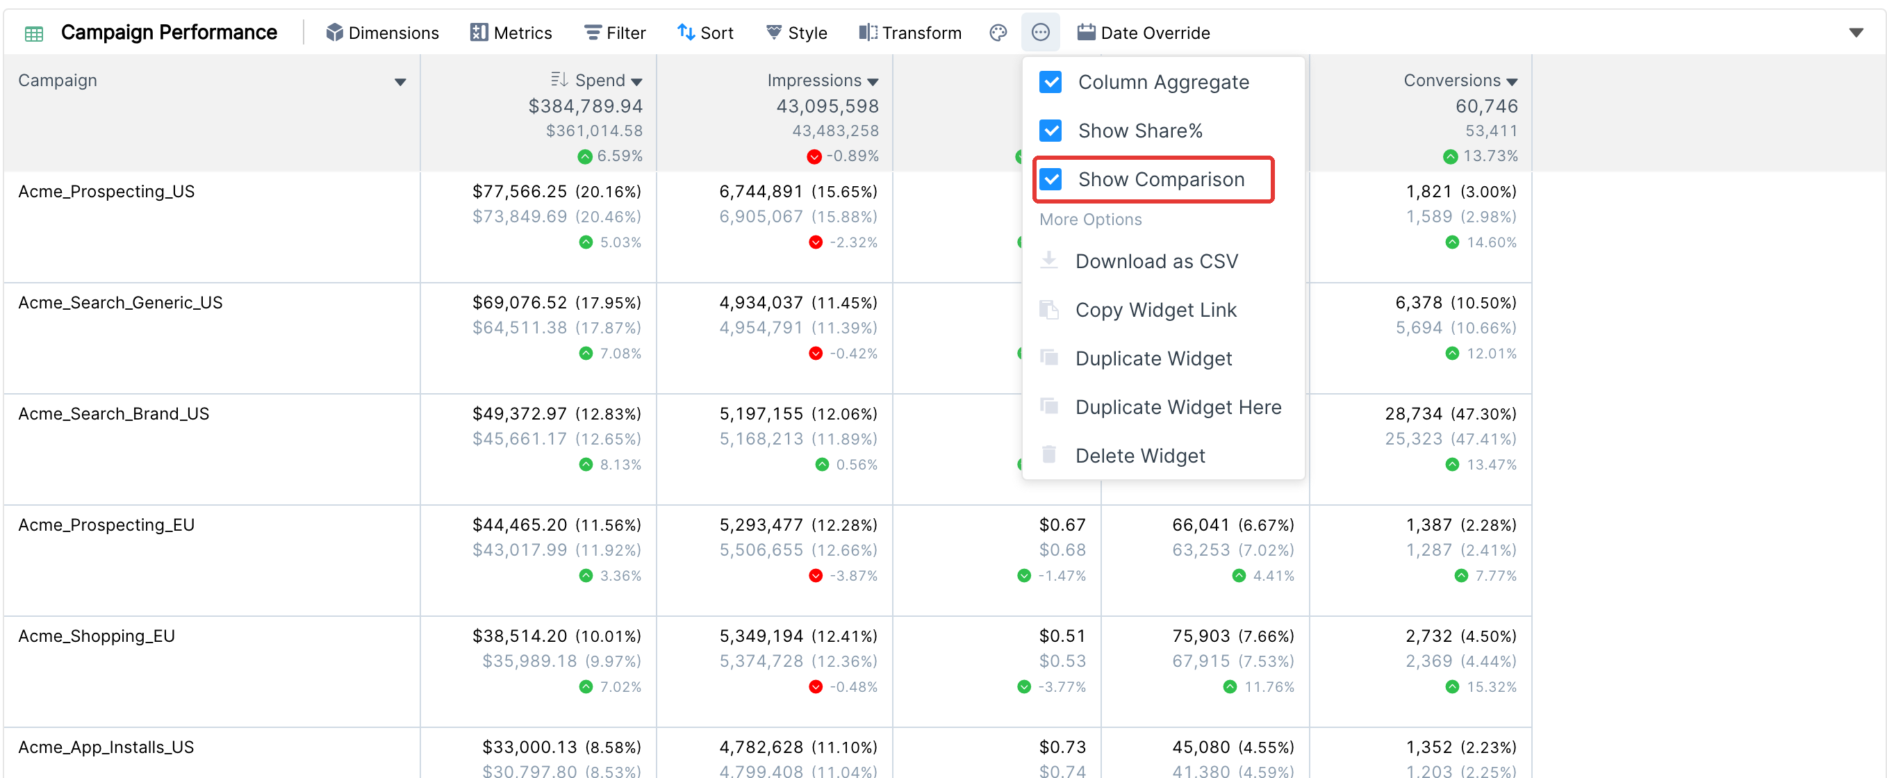
Task: Uncheck the Show Share% checkbox
Action: coord(1050,131)
